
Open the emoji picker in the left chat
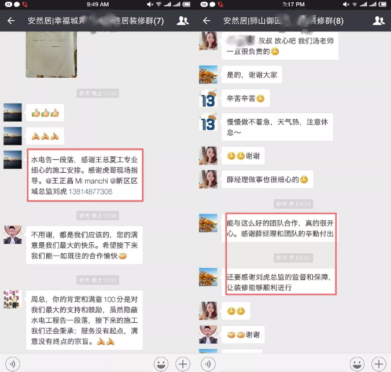[161, 364]
